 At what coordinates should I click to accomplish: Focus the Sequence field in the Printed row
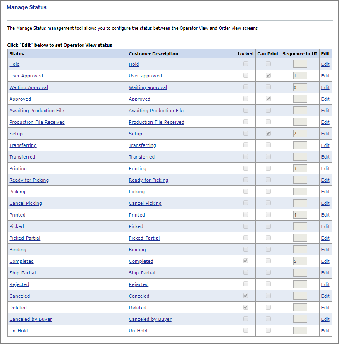(300, 215)
